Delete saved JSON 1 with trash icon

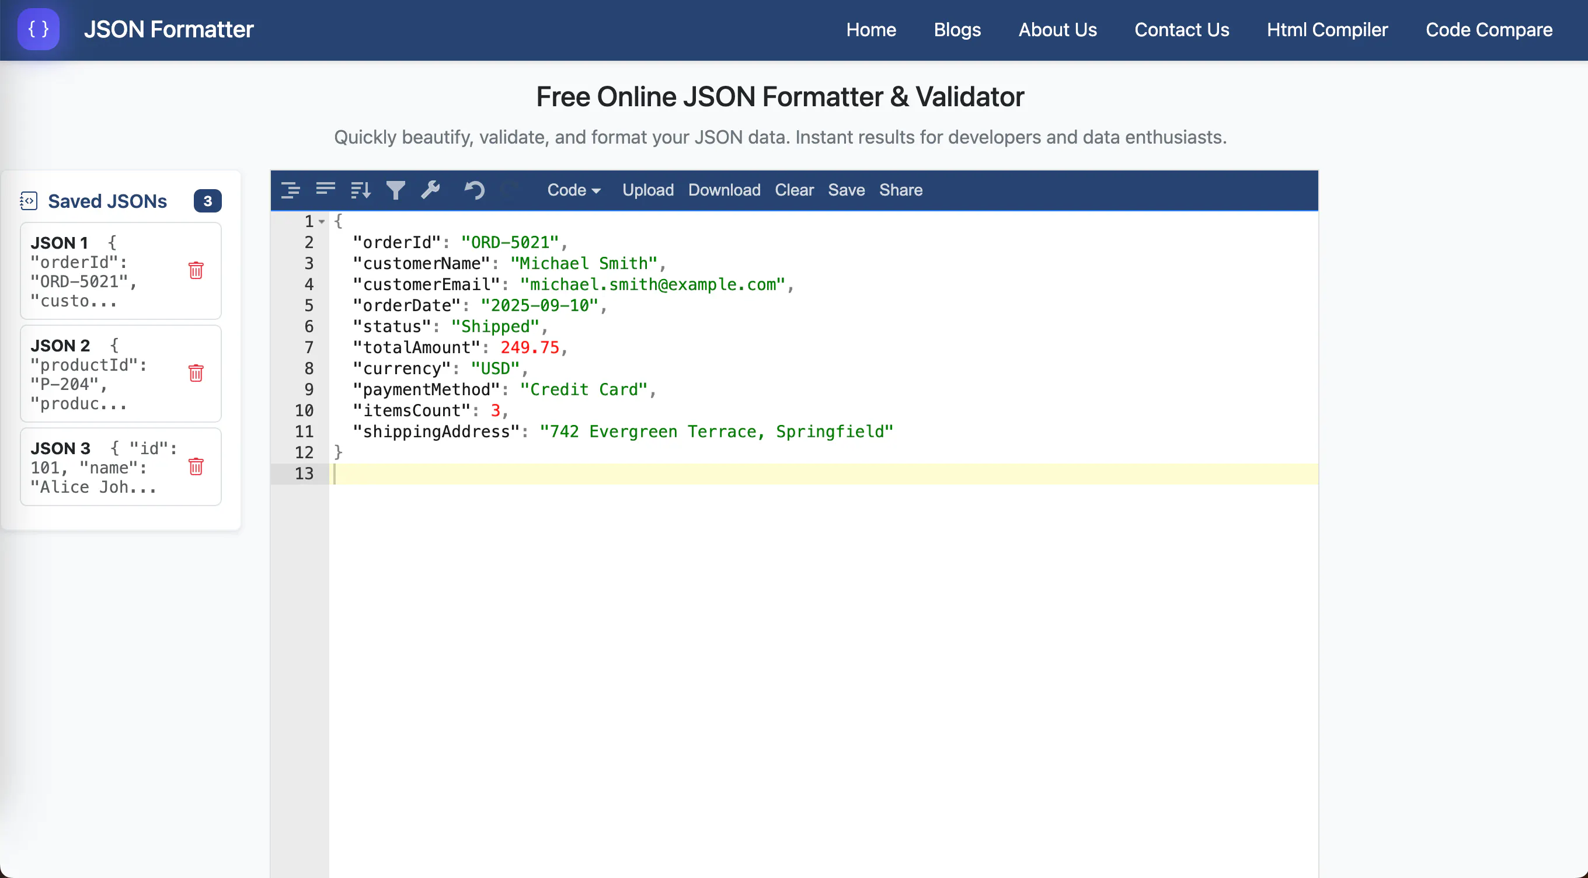[x=196, y=271]
